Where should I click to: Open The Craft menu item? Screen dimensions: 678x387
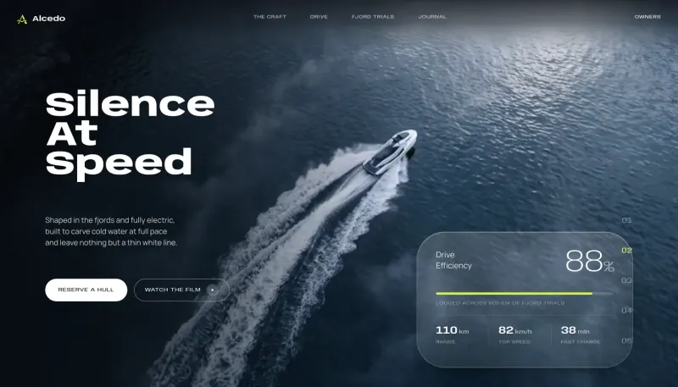pos(270,17)
